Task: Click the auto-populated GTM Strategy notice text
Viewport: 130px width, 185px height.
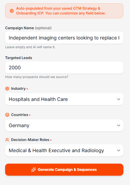Action: pyautogui.click(x=61, y=11)
